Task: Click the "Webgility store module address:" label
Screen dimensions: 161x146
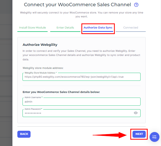Action: pos(43,68)
